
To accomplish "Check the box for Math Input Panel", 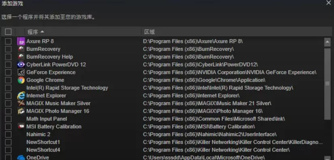I will (x=8, y=119).
